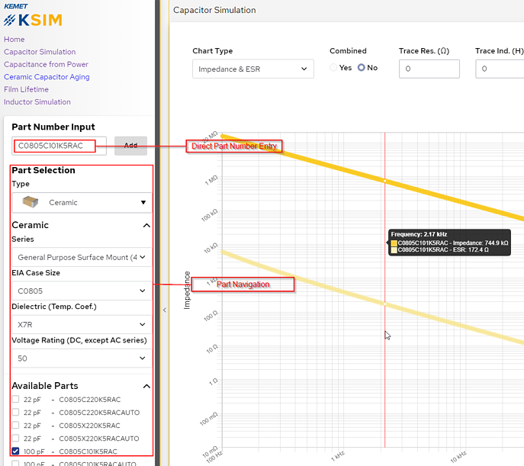Viewport: 524px width, 466px height.
Task: Collapse the Ceramic section chevron
Action: [146, 226]
